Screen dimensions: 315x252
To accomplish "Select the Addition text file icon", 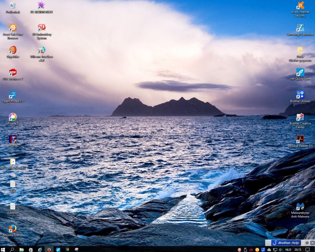I will click(x=13, y=207).
